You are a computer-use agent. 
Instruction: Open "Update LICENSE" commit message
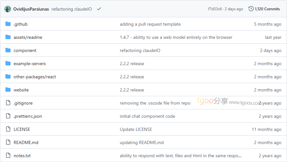136,129
